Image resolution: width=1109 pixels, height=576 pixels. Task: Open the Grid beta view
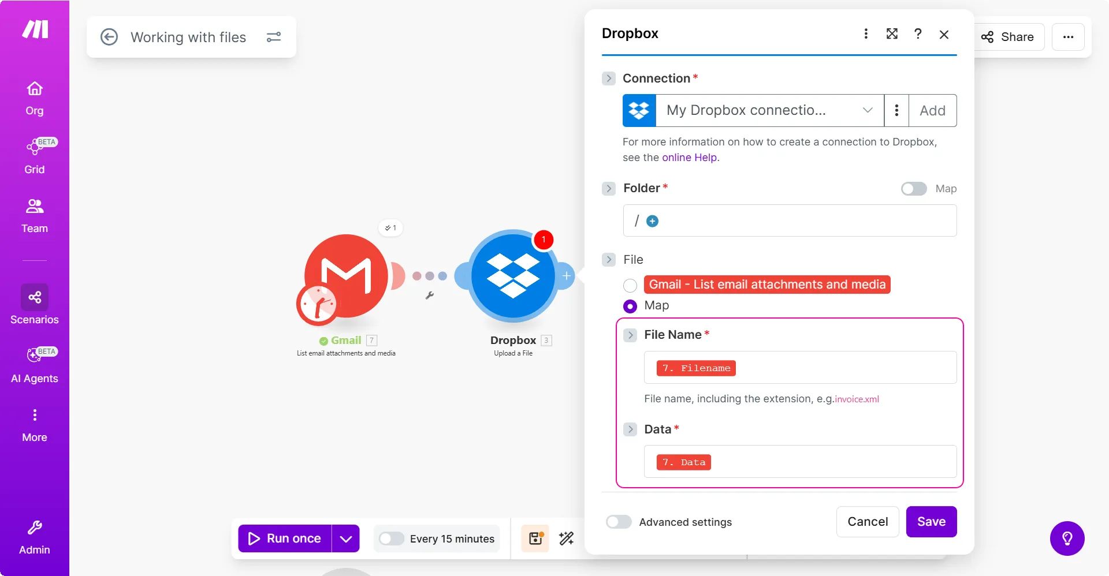point(35,156)
